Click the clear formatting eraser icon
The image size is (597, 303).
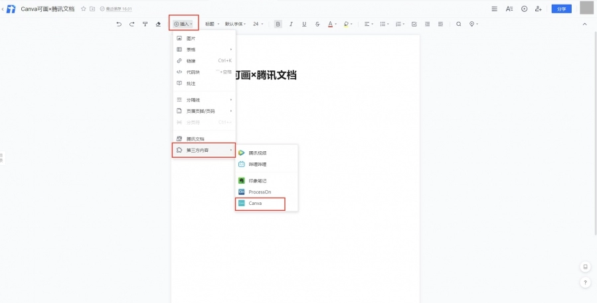(x=158, y=24)
